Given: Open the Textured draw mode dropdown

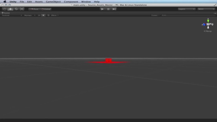Looking at the screenshot, I should click(x=12, y=15).
